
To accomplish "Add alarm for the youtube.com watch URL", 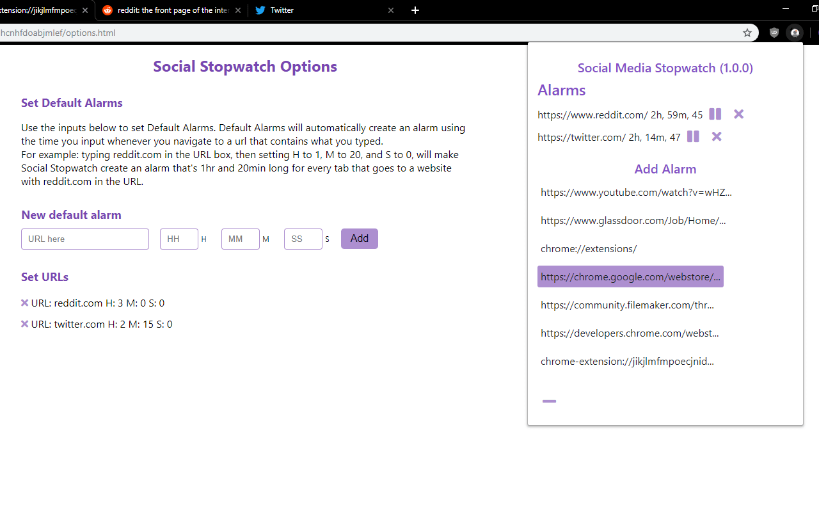I will coord(636,192).
